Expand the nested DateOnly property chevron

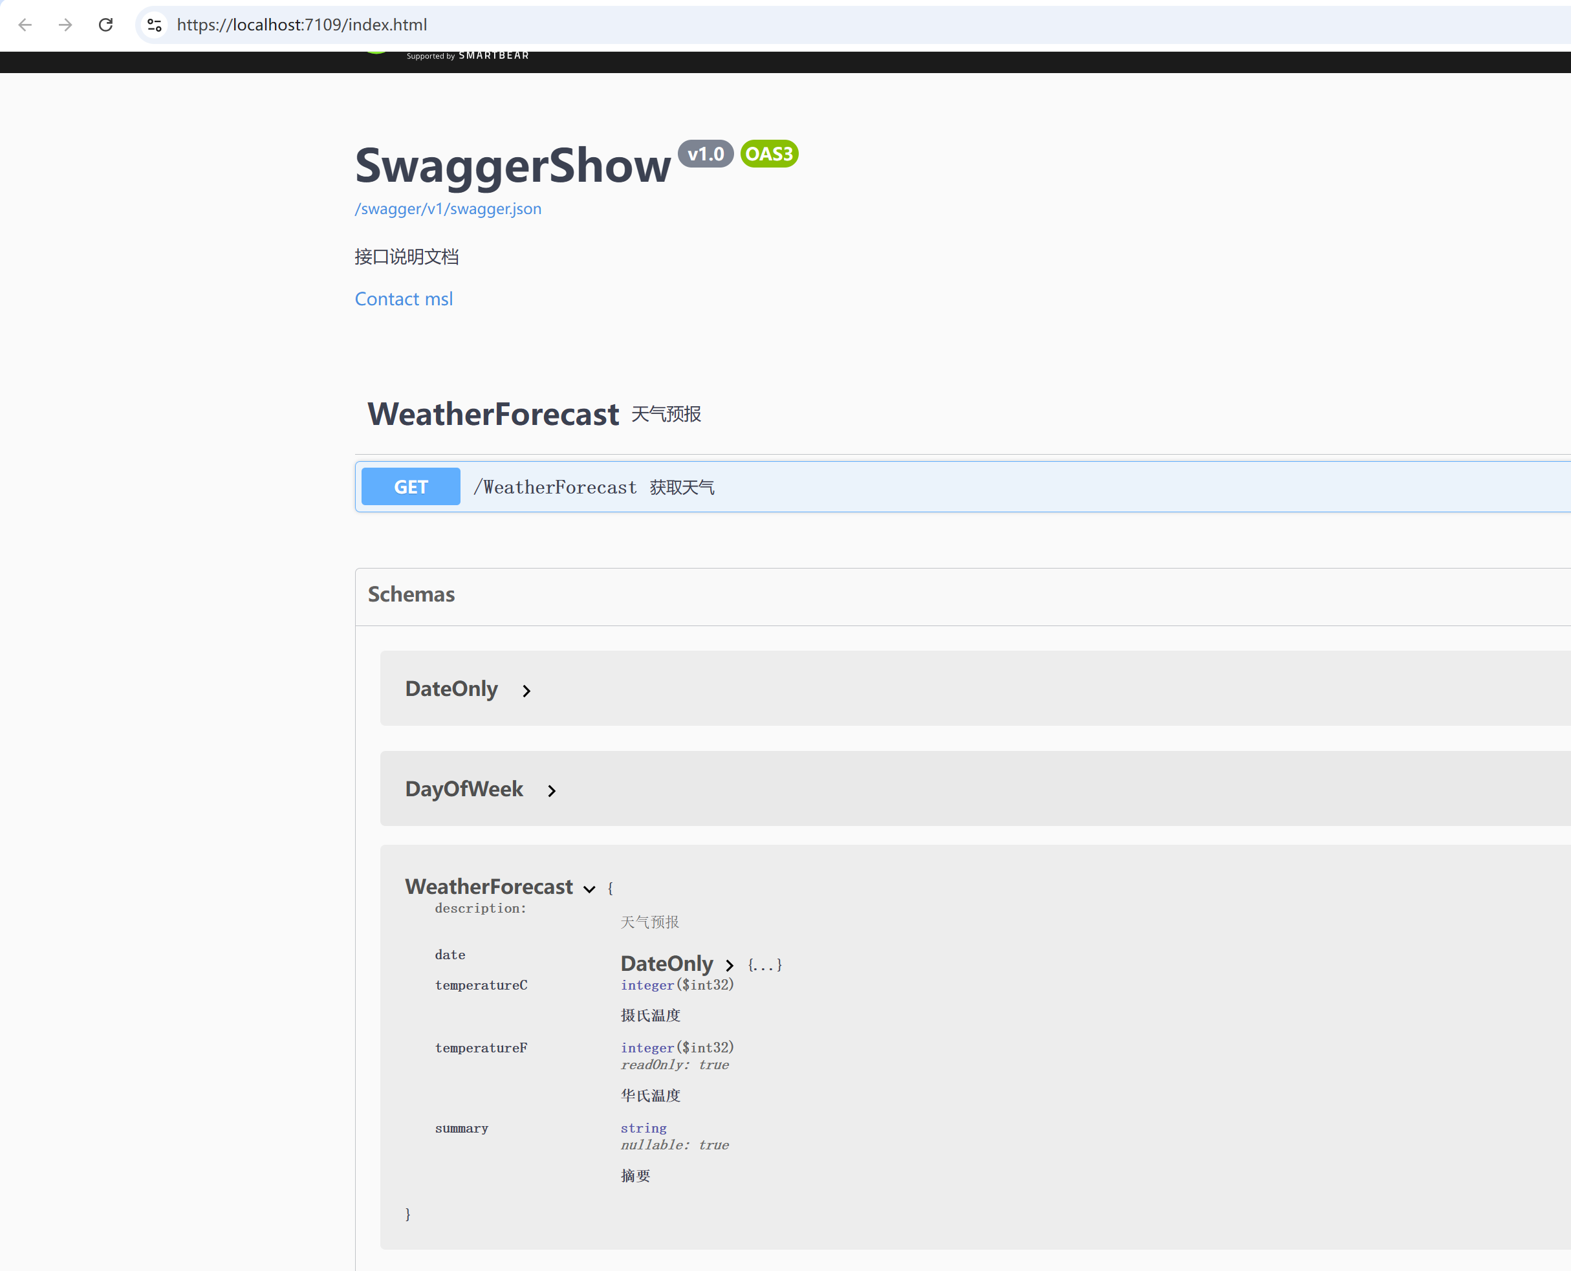[729, 965]
